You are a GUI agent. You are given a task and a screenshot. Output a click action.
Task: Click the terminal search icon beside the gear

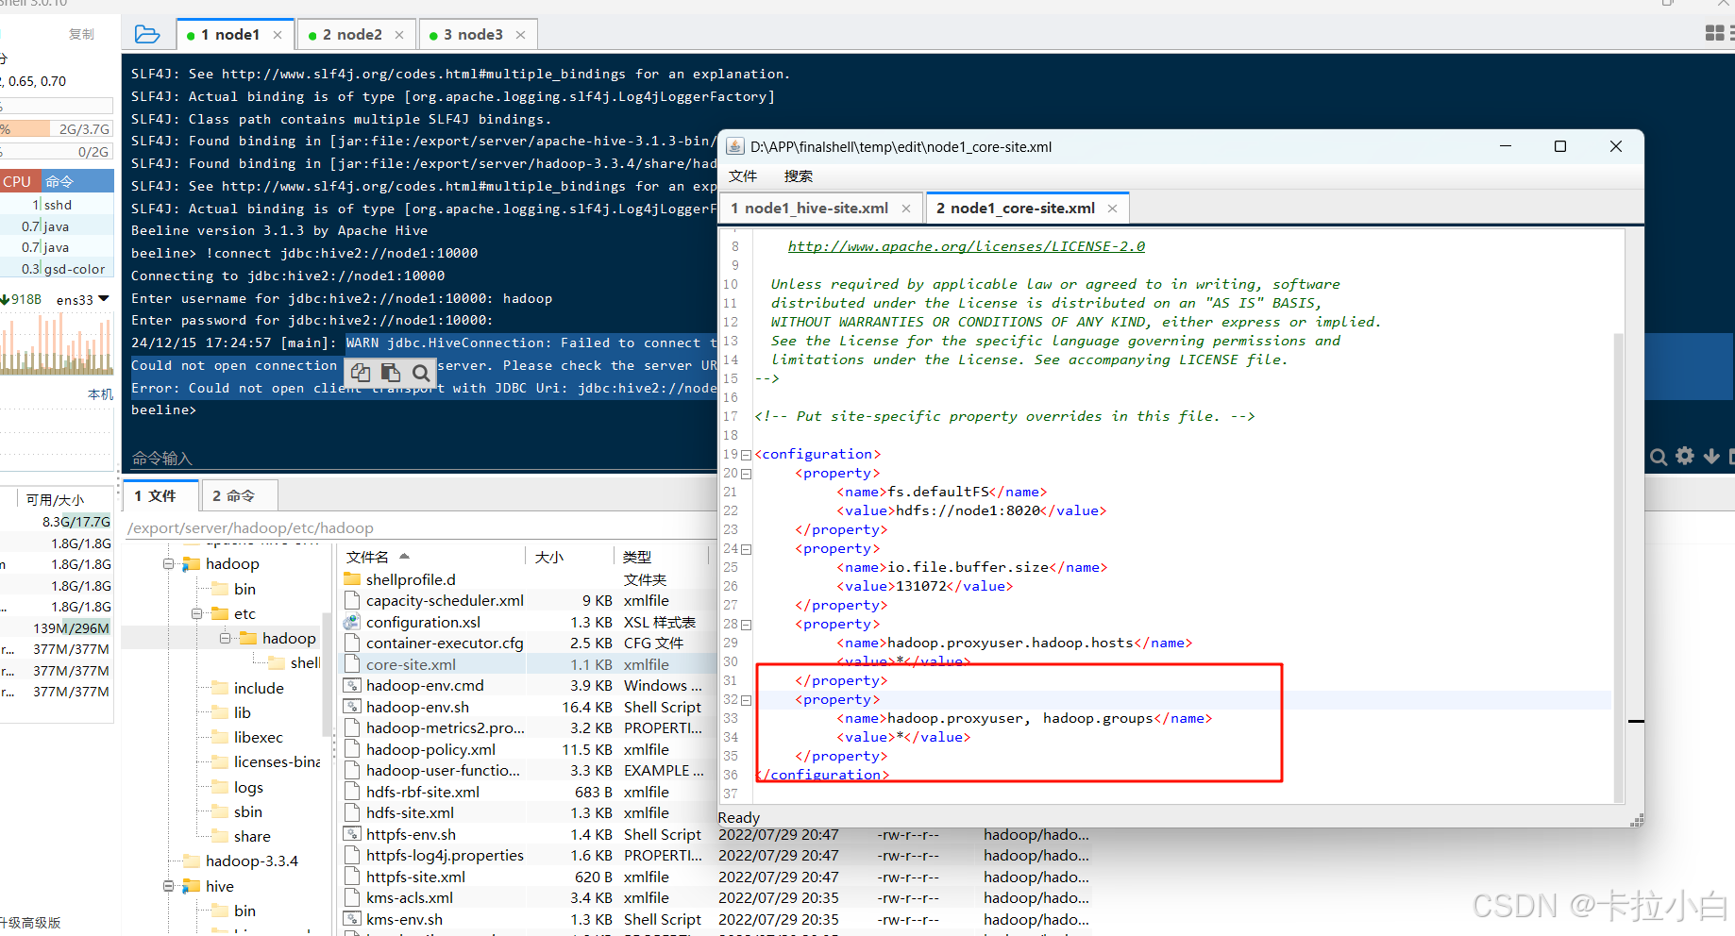tap(1659, 457)
